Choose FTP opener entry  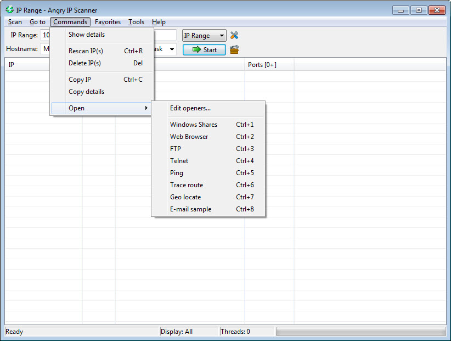[x=208, y=149]
